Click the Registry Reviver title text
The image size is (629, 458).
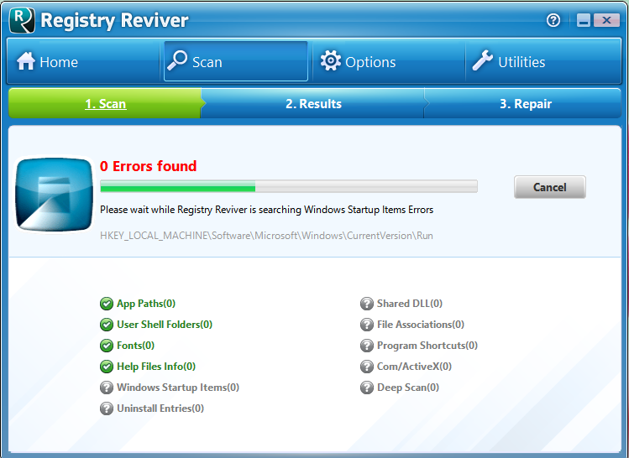click(114, 20)
